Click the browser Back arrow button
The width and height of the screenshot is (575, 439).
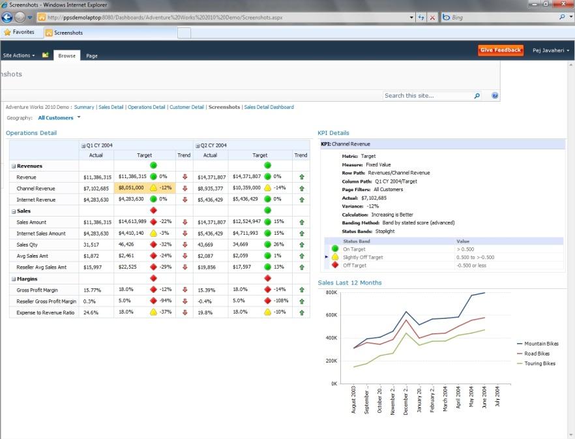point(7,17)
